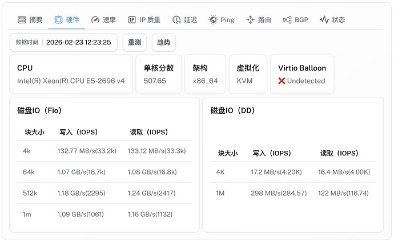The height and width of the screenshot is (243, 394).
Task: Click the 512k block size row label
Action: pos(30,193)
